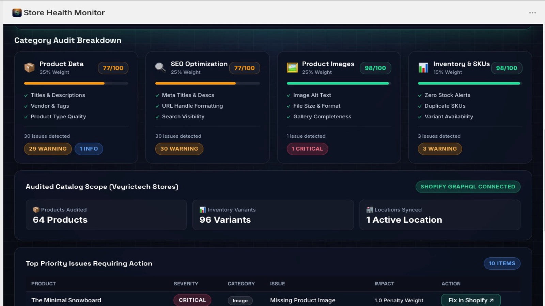Click the SEO Optimization magnifier icon
Image resolution: width=545 pixels, height=306 pixels.
point(160,68)
